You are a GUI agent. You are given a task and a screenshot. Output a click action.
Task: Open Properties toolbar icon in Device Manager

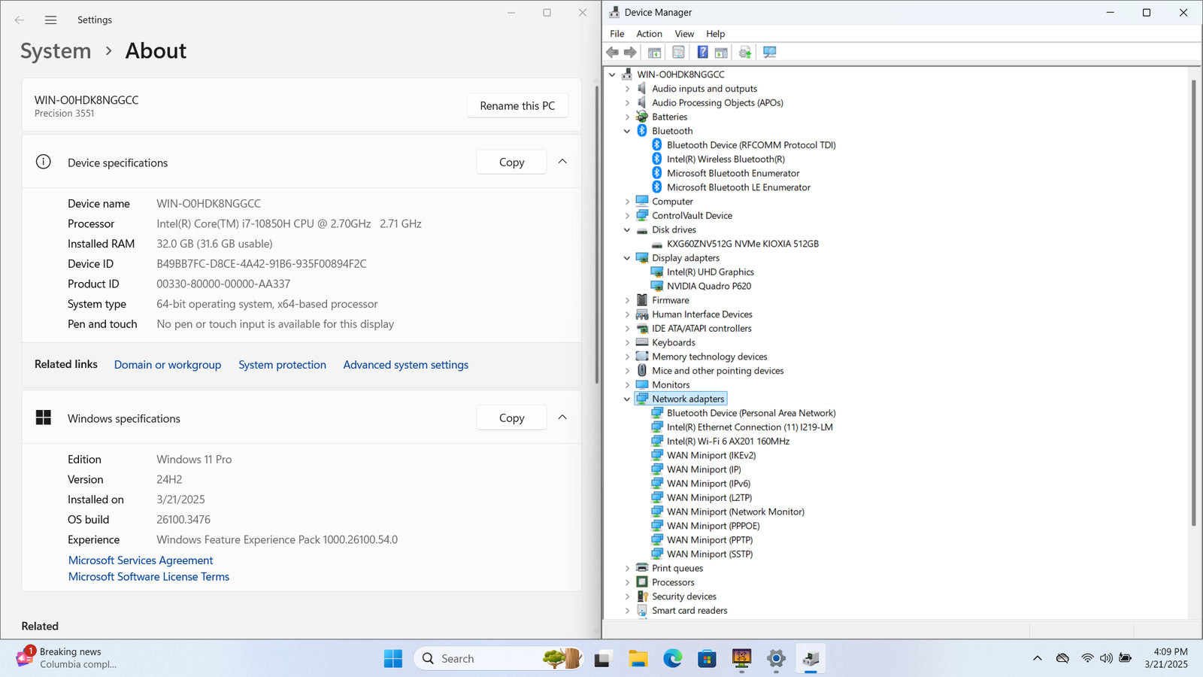click(678, 52)
